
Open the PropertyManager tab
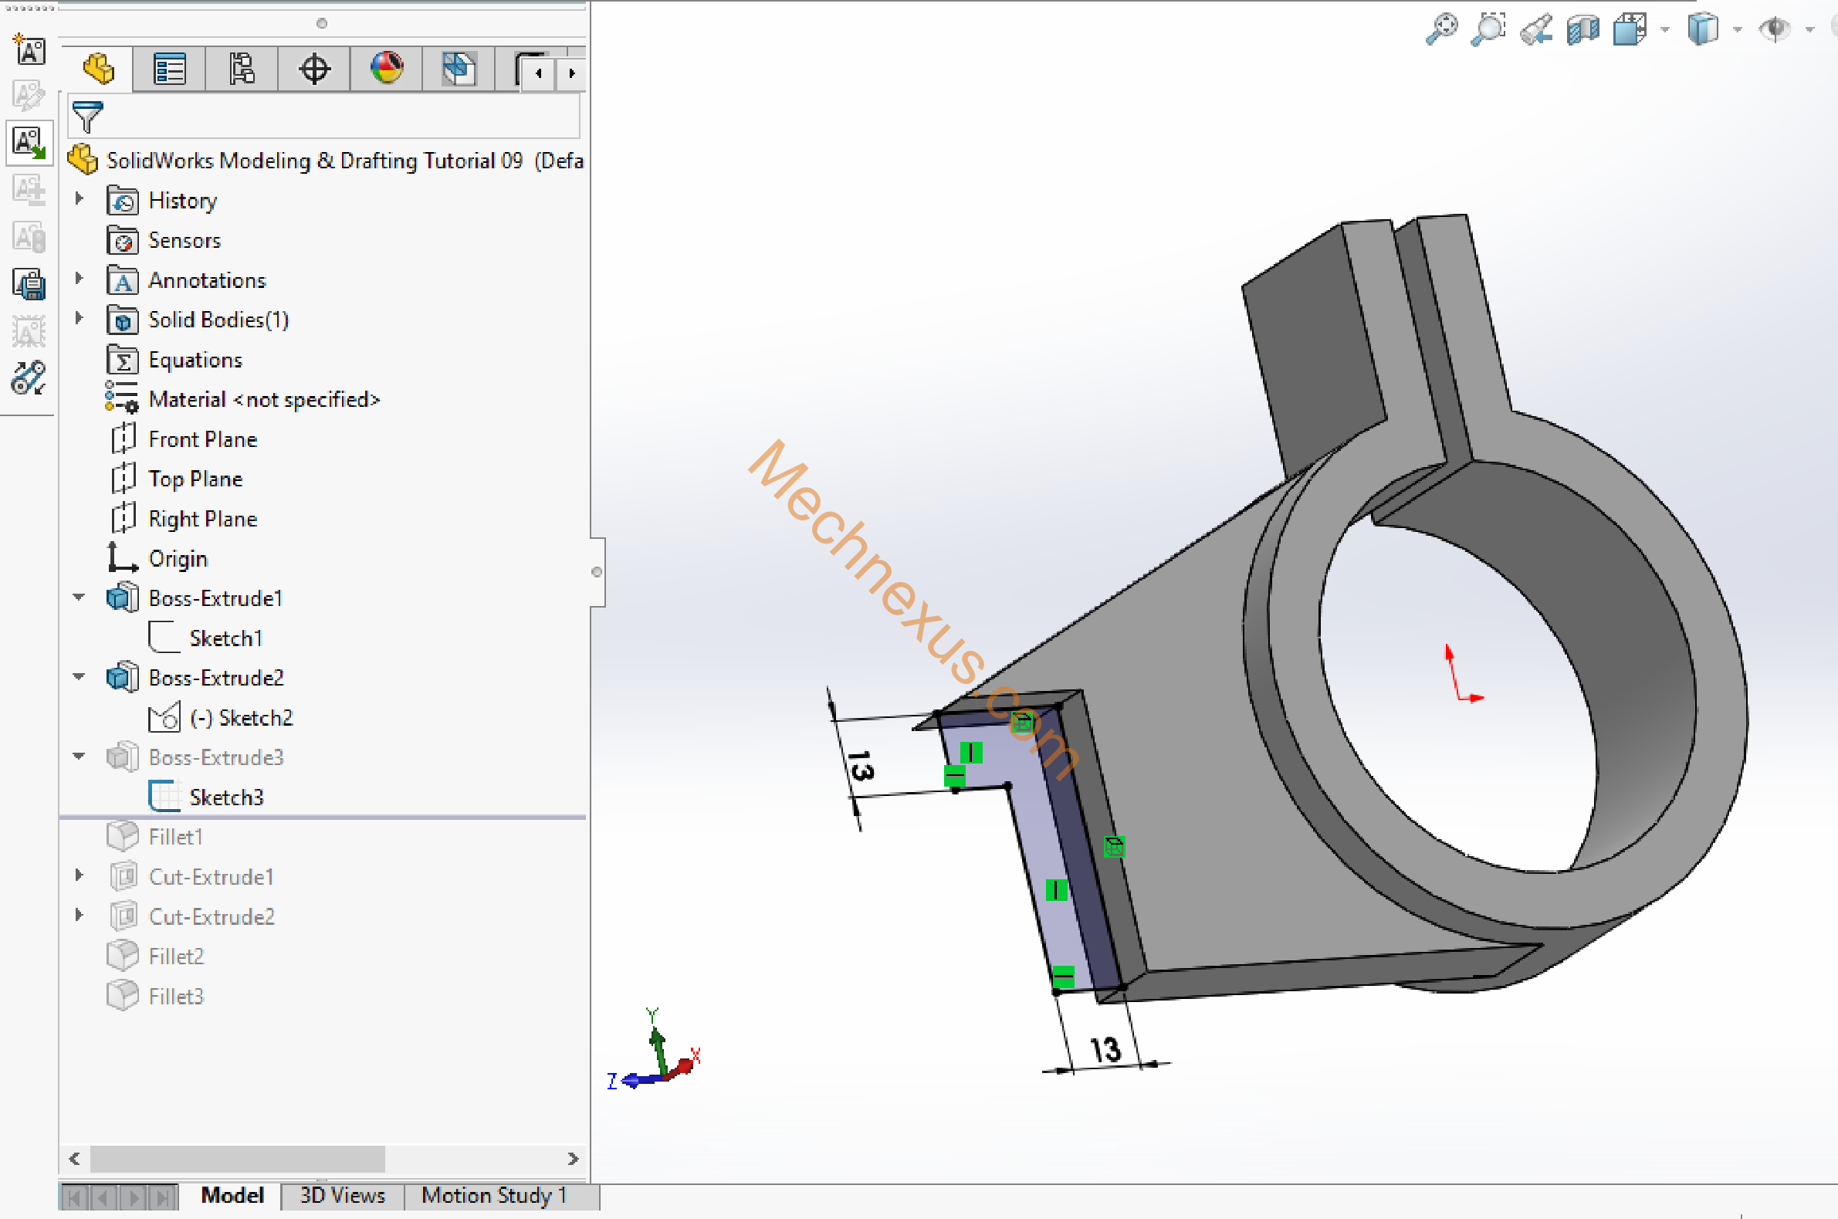pyautogui.click(x=169, y=70)
